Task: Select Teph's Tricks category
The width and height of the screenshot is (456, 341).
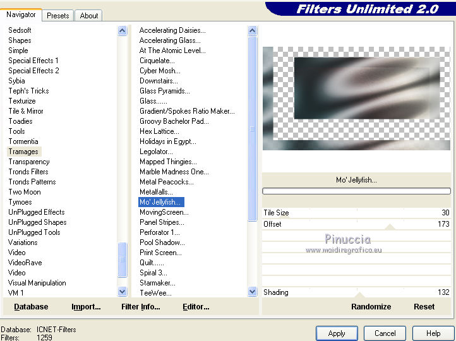Action: coord(28,91)
